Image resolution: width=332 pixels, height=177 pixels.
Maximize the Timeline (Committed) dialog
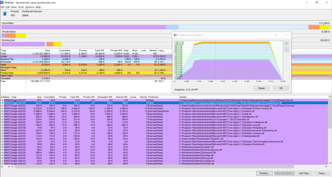276,35
